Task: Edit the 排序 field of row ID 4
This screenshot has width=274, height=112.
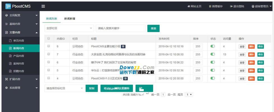Action: pyautogui.click(x=198, y=78)
